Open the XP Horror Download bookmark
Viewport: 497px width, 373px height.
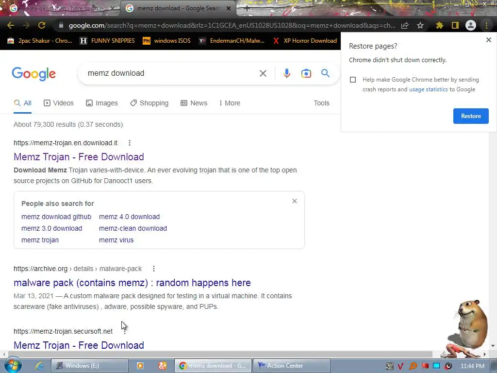pyautogui.click(x=305, y=41)
